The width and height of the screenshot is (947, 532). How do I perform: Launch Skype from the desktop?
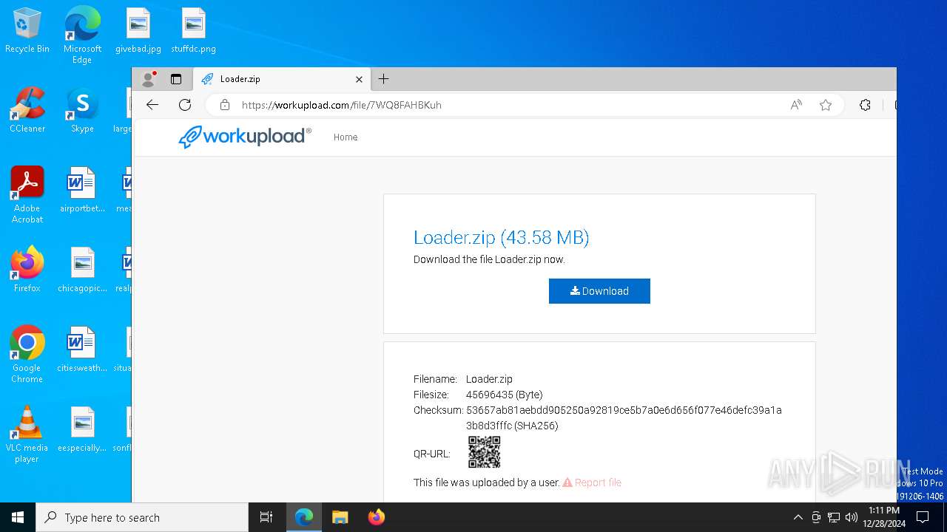[82, 109]
